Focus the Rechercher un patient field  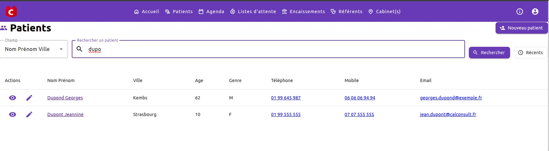268,49
